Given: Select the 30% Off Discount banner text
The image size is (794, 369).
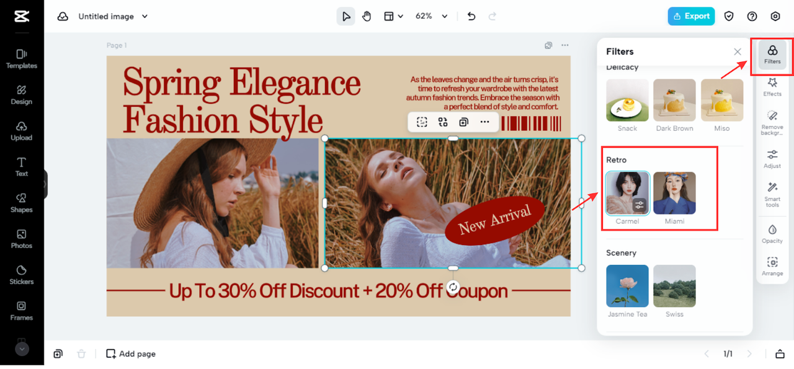Looking at the screenshot, I should (338, 290).
